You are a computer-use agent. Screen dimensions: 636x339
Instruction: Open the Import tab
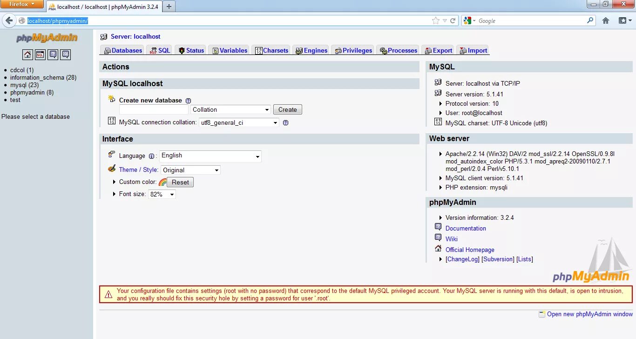coord(473,50)
